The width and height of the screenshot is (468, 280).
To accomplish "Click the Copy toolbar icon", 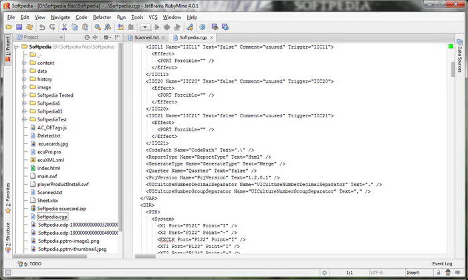I will point(75,27).
